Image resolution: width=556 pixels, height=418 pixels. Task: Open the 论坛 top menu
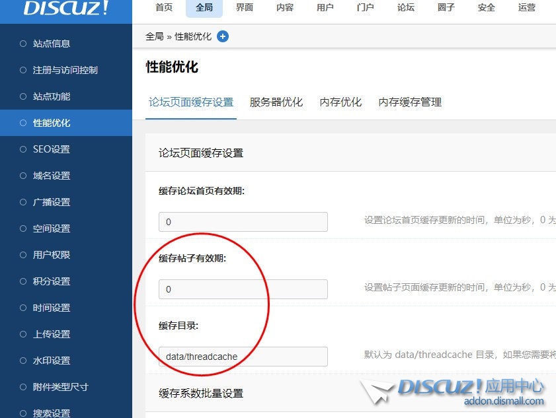[x=406, y=8]
